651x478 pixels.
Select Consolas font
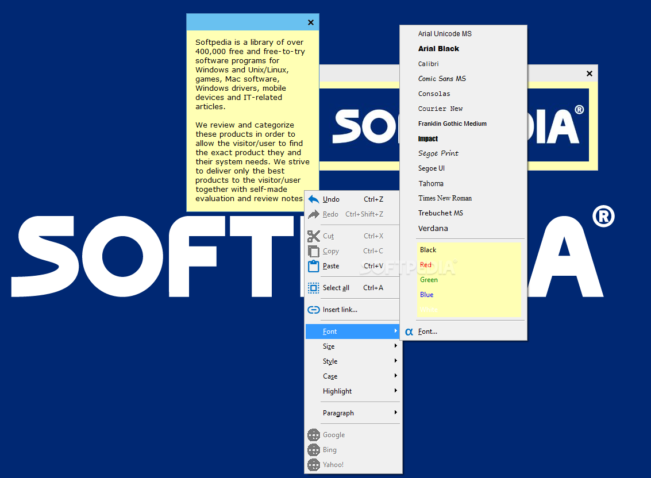coord(463,94)
